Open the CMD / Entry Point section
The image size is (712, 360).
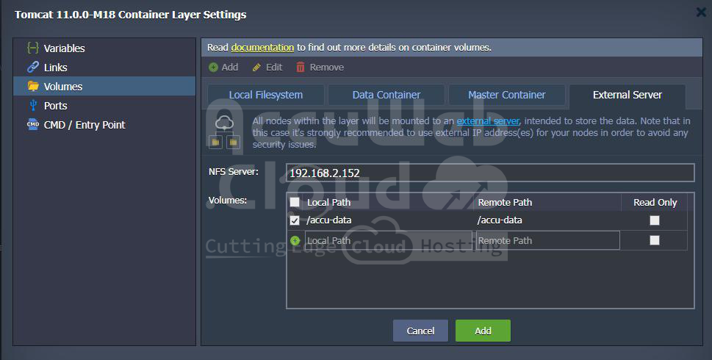pos(104,124)
